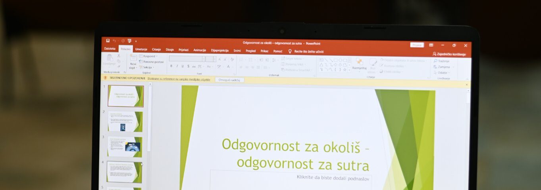Toggle Underline formatting
The width and height of the screenshot is (541, 190).
click(183, 66)
